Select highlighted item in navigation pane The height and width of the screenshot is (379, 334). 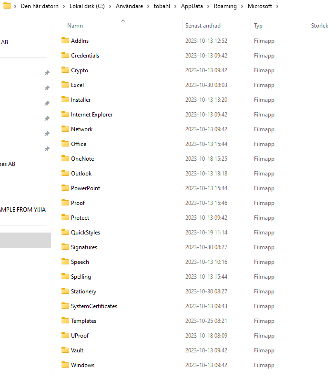25,240
